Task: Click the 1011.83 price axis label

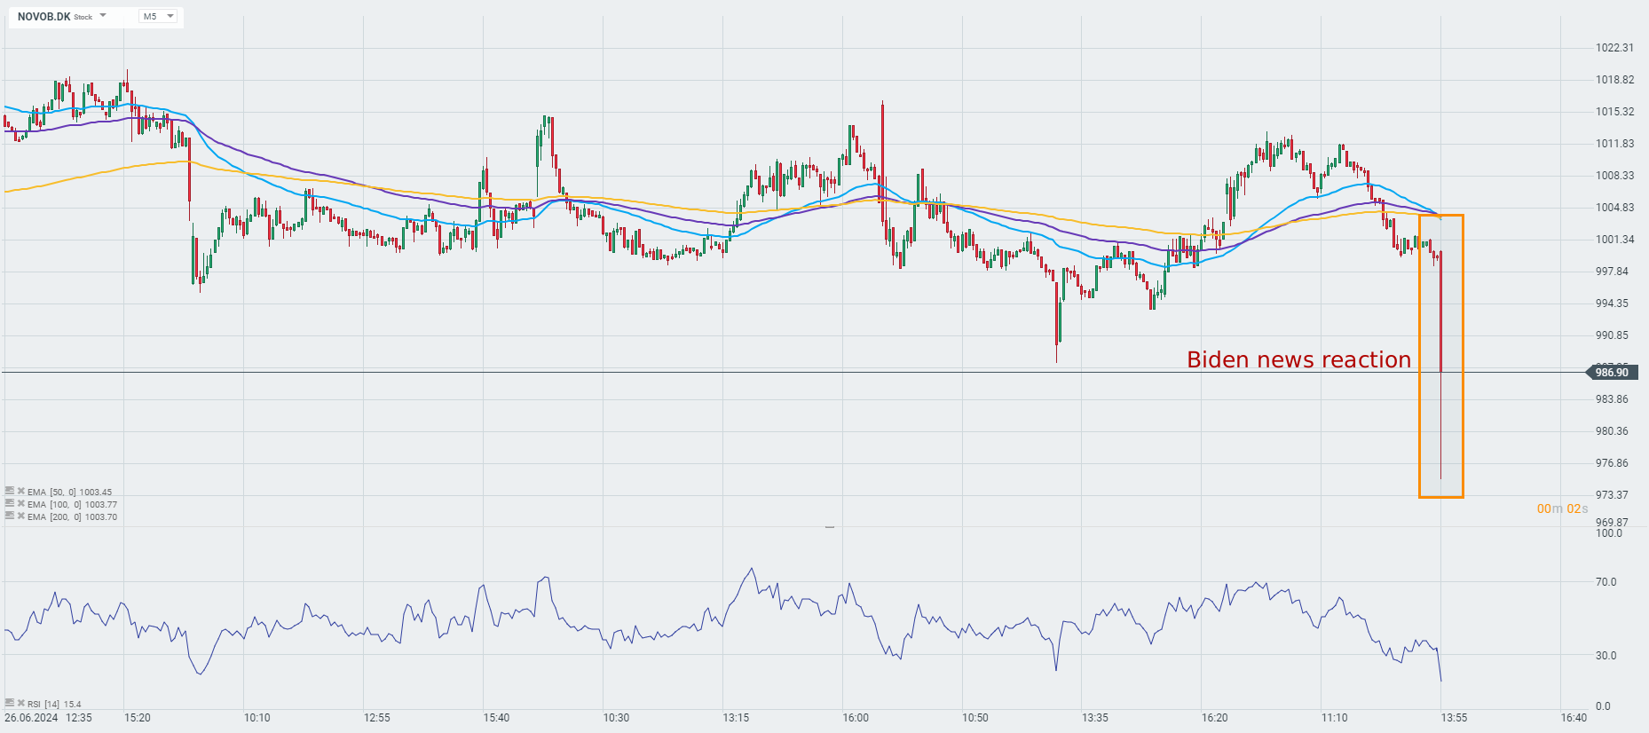Action: click(x=1614, y=144)
